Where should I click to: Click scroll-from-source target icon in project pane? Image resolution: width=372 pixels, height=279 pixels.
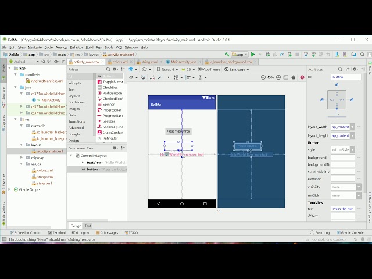click(x=43, y=62)
